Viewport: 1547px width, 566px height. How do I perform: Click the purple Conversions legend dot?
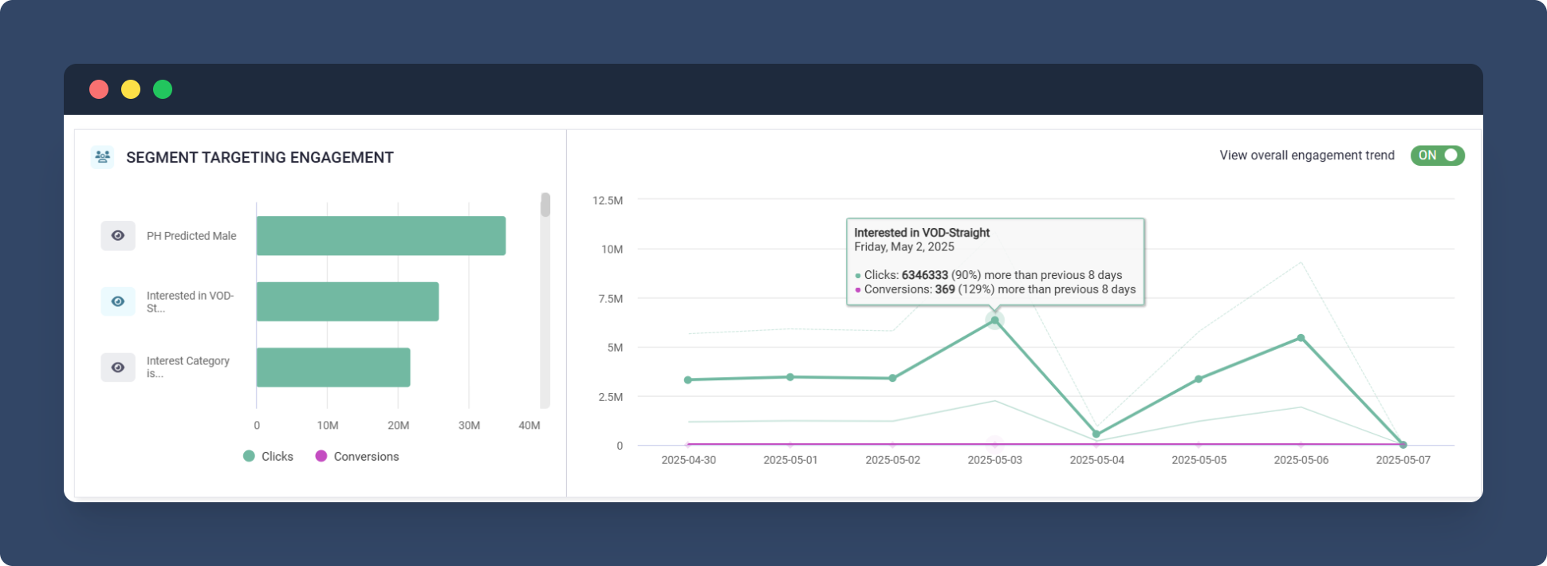321,456
